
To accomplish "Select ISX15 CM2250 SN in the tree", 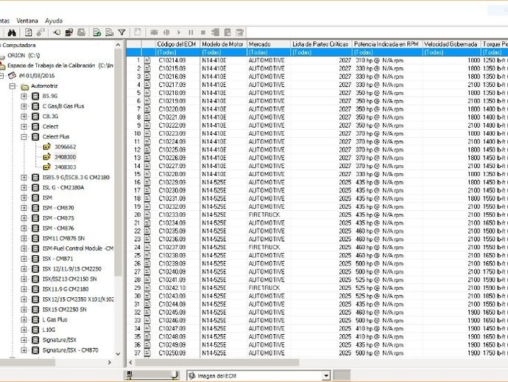I will click(x=65, y=310).
